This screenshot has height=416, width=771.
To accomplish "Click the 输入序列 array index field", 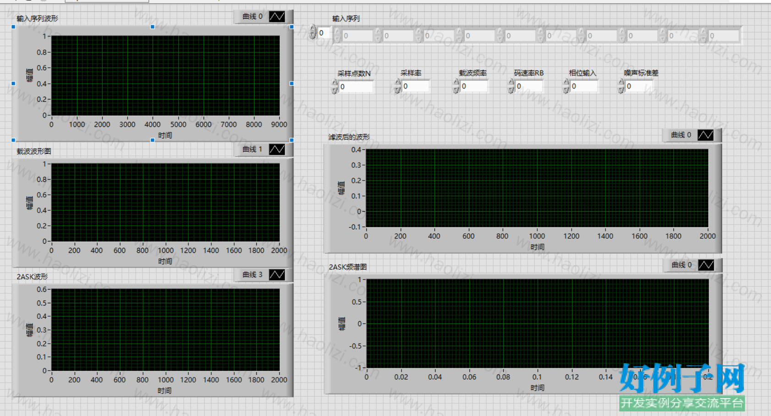I will 323,33.
